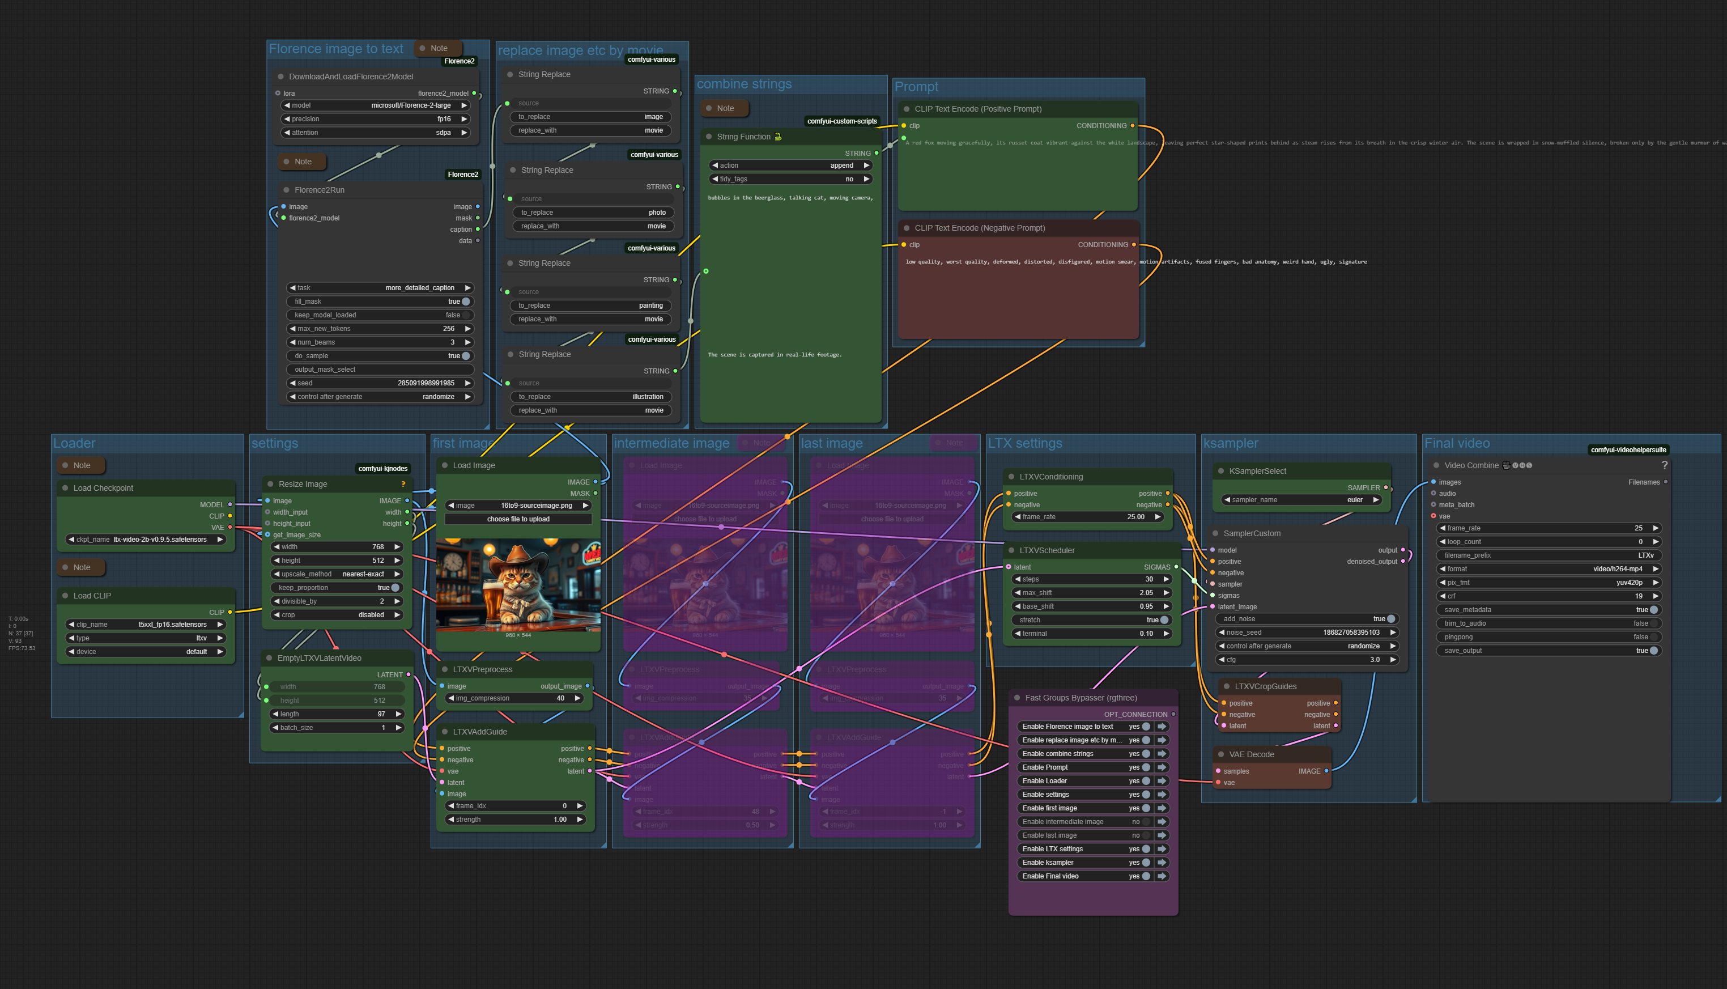Click choose file to upload button
Screen dimensions: 1727x989
[518, 519]
